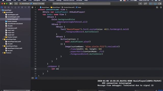Collapse the MusicPlayer project root
This screenshot has height=91, width=163.
[1, 10]
